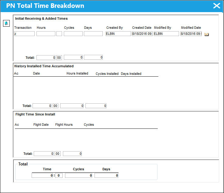Click History Installed total cycles field

(x=72, y=106)
